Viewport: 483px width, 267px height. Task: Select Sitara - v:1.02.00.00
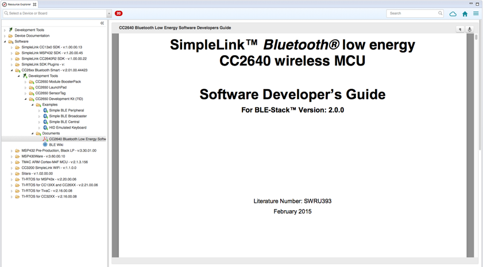pos(37,173)
